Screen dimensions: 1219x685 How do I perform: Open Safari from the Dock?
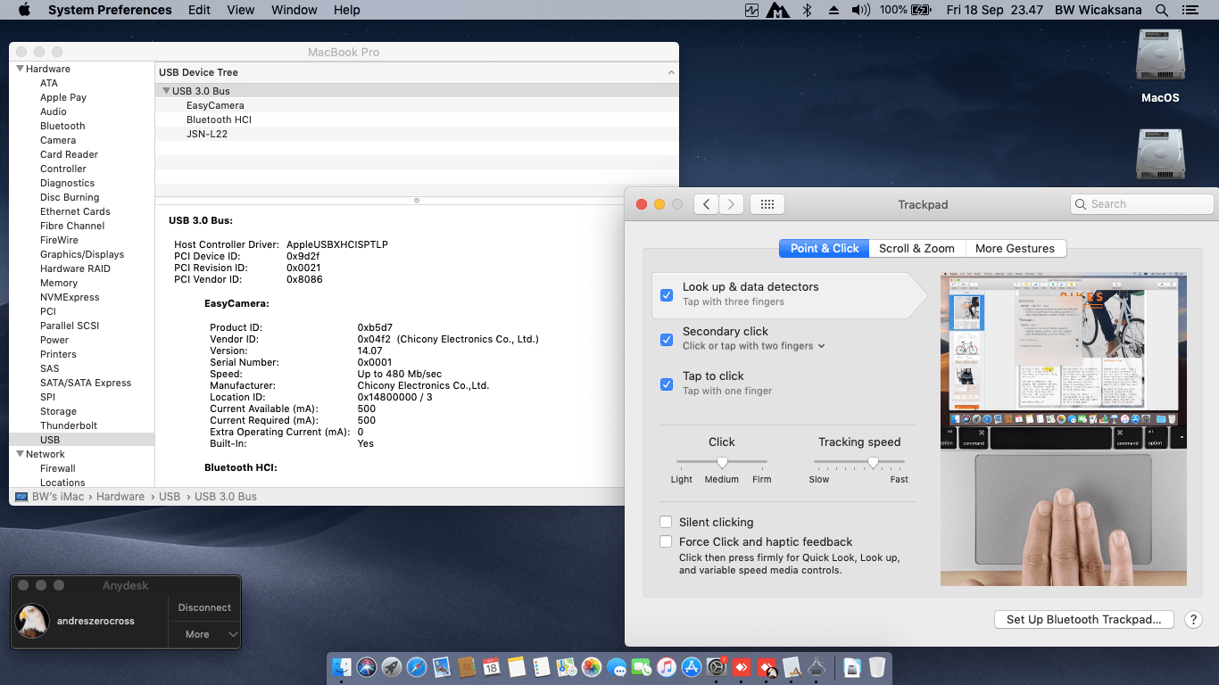point(417,667)
